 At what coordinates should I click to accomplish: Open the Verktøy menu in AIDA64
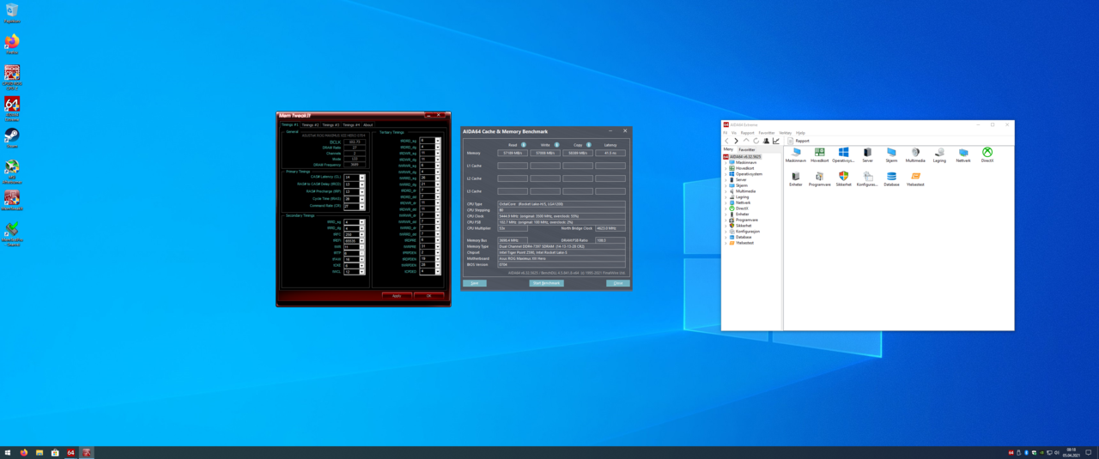tap(785, 133)
